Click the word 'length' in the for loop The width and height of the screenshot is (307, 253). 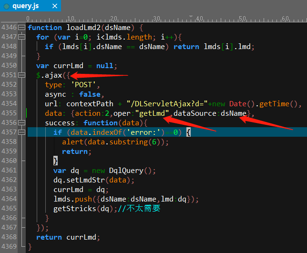click(x=139, y=37)
